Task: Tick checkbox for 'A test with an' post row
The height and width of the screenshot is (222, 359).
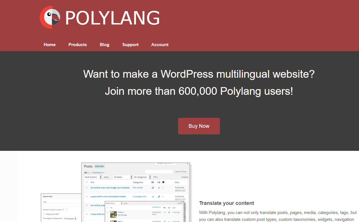Action: pos(87,214)
